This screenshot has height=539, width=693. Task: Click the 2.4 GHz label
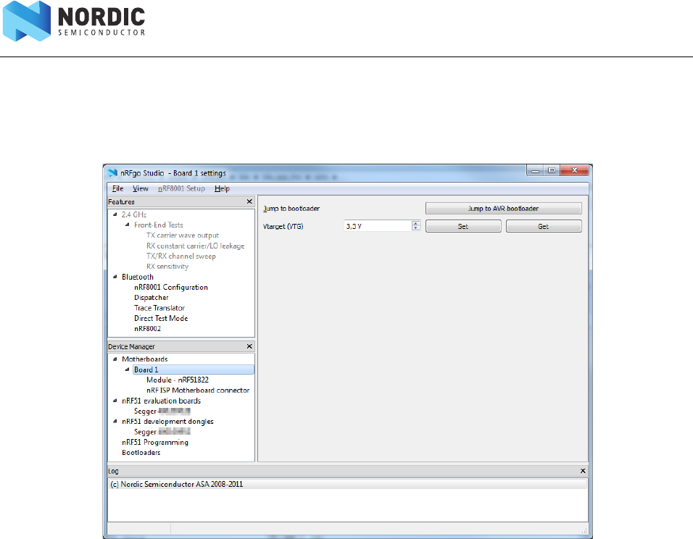(134, 214)
